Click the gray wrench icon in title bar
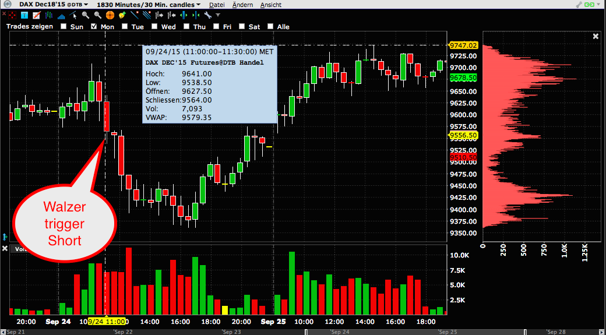The height and width of the screenshot is (335, 606). tap(579, 5)
